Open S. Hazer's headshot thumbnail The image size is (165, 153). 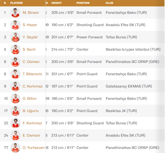tap(15, 25)
